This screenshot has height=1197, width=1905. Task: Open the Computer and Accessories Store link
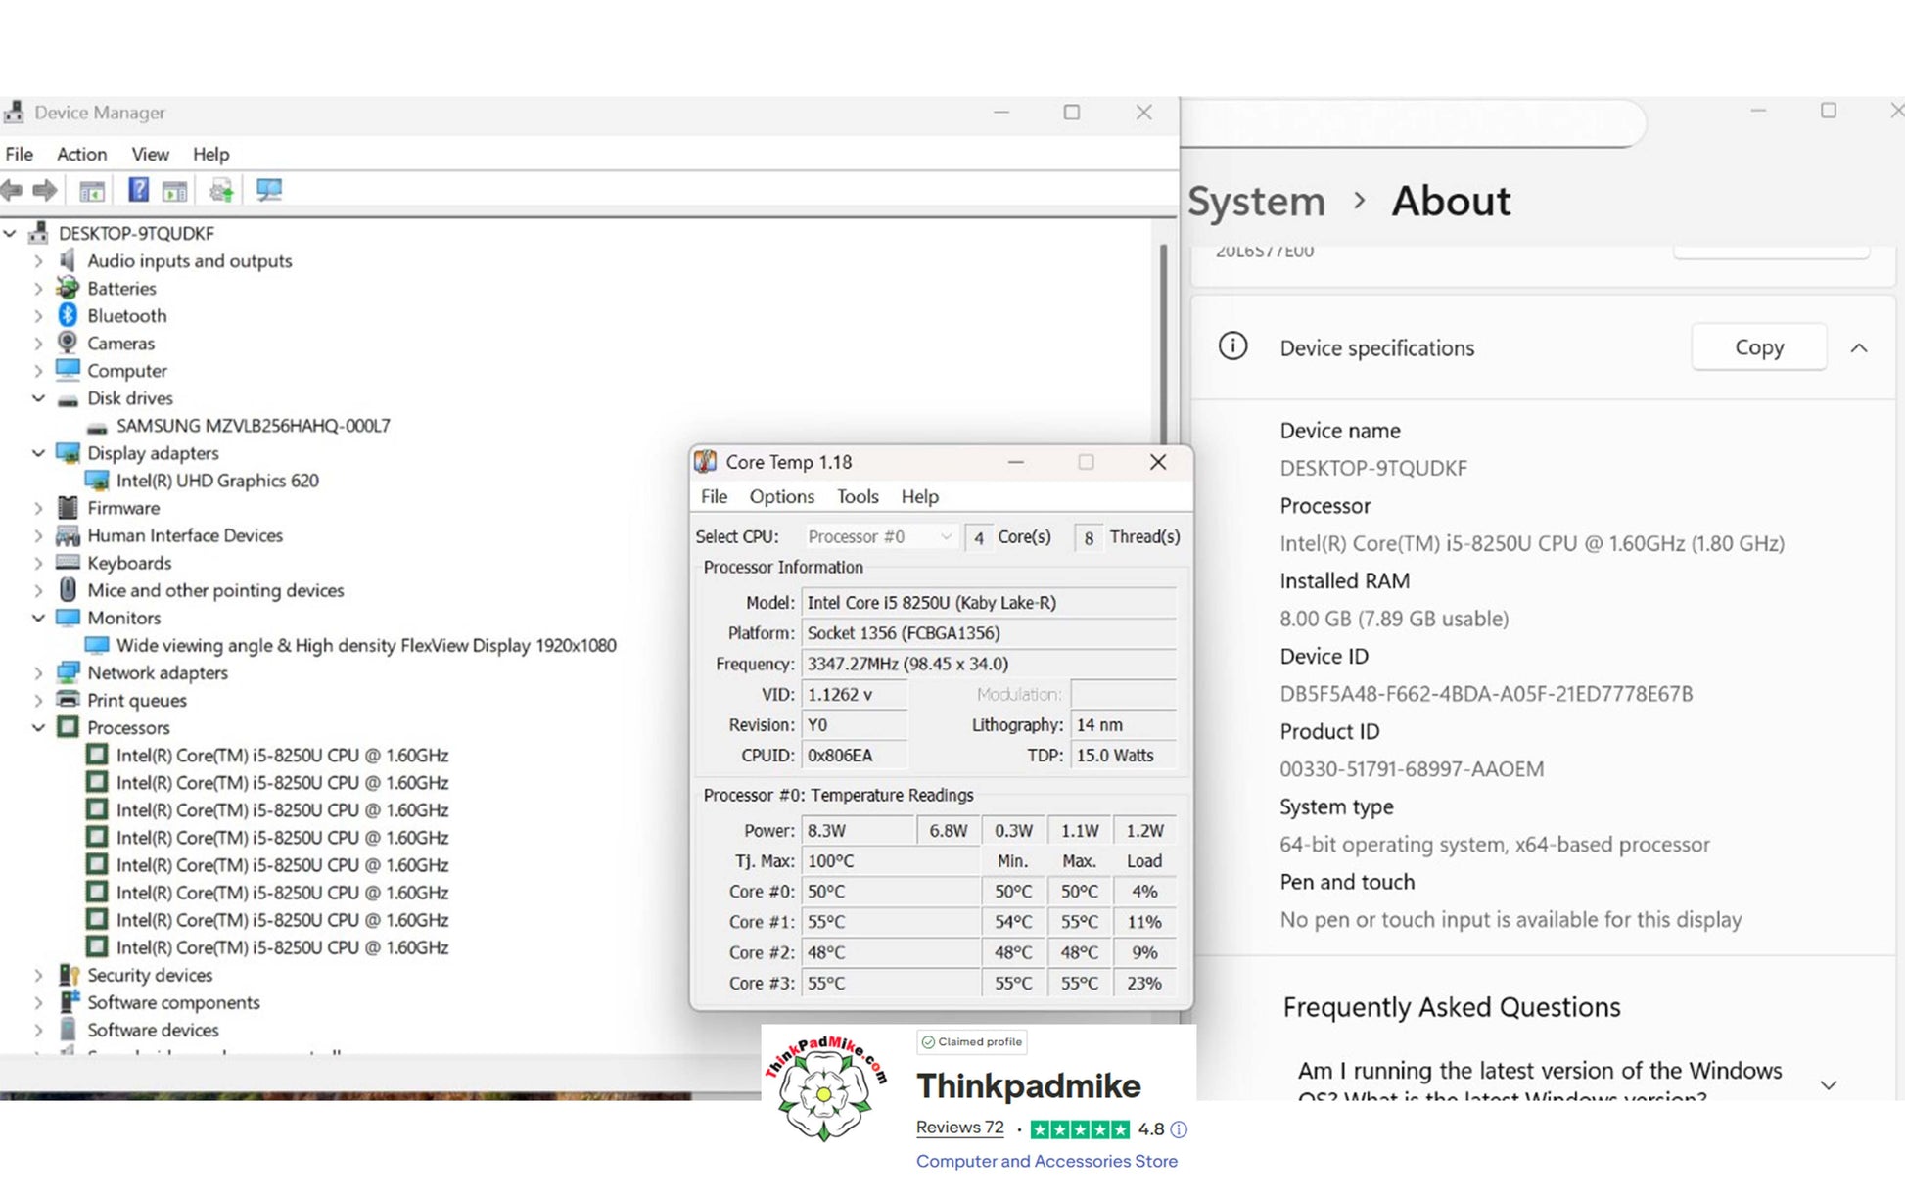pos(1046,1161)
